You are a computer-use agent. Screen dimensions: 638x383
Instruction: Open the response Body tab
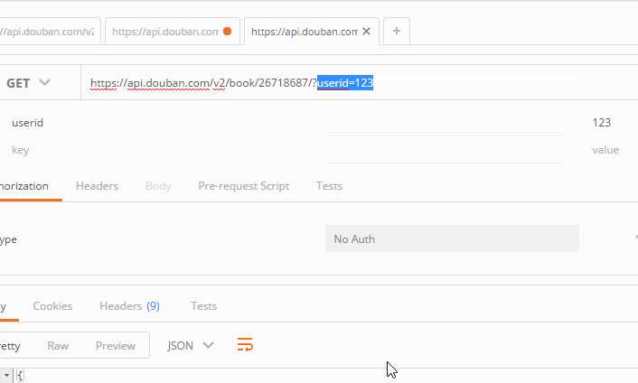pos(4,306)
